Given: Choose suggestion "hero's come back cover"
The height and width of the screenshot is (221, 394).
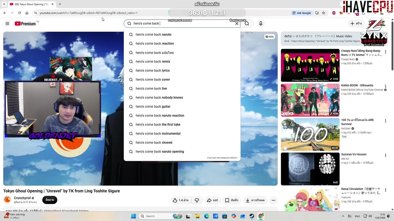Looking at the screenshot, I should pos(182,79).
